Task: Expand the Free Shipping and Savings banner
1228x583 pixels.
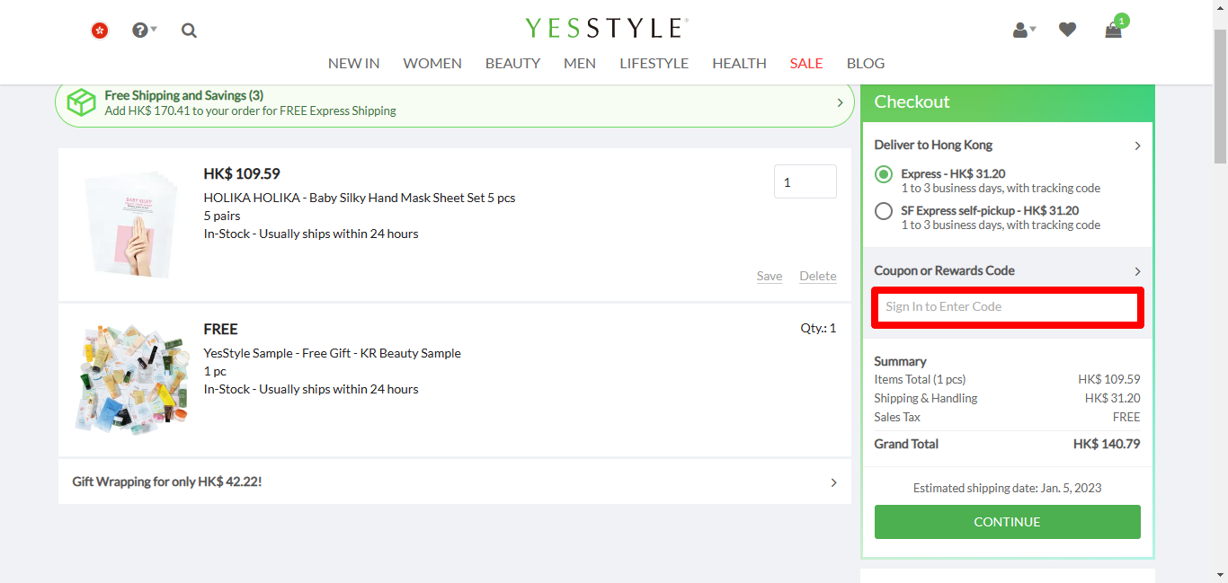Action: point(840,102)
